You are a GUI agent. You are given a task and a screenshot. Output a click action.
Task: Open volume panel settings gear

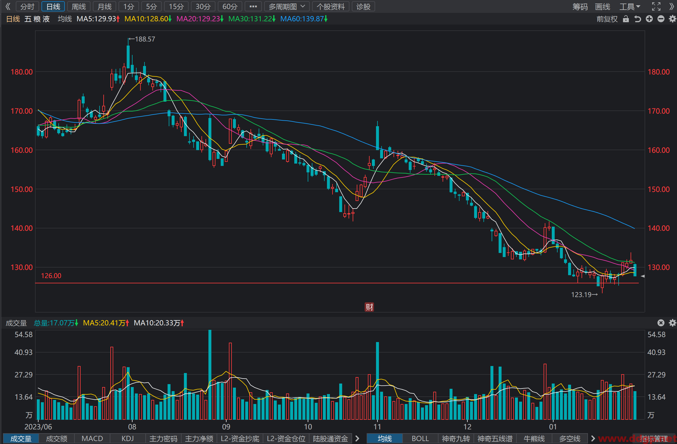click(x=673, y=323)
